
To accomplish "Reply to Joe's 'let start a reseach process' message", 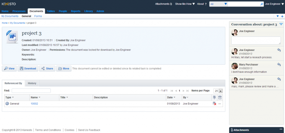I will point(279,50).
